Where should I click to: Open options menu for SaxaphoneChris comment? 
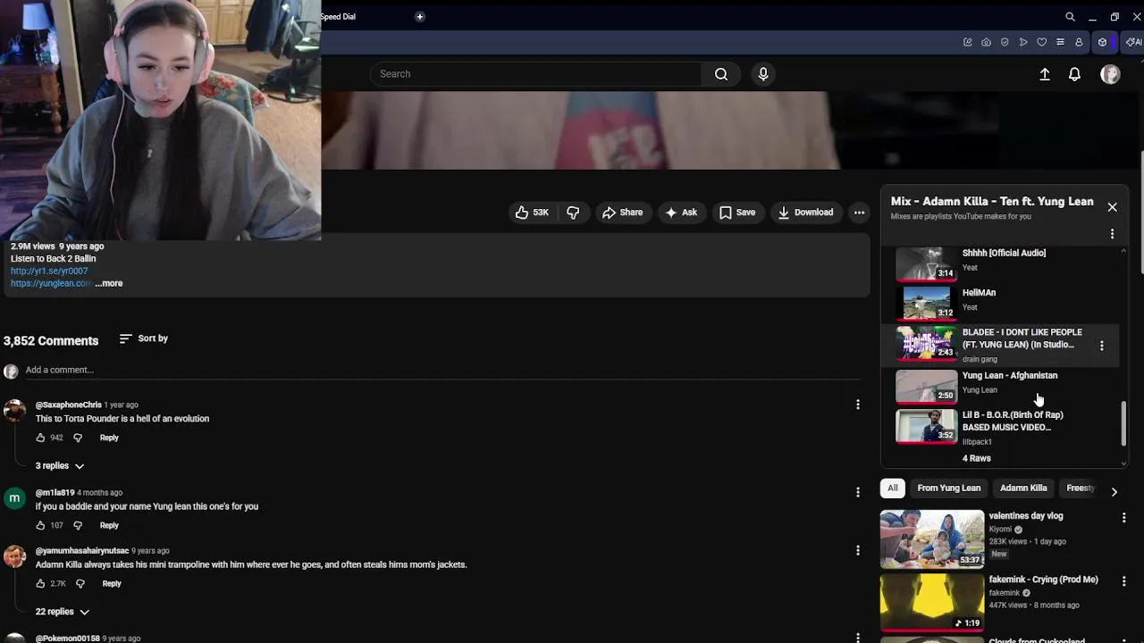[x=857, y=405]
